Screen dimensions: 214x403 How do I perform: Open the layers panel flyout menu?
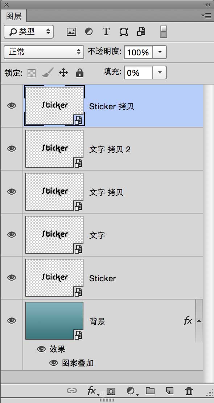[x=206, y=16]
